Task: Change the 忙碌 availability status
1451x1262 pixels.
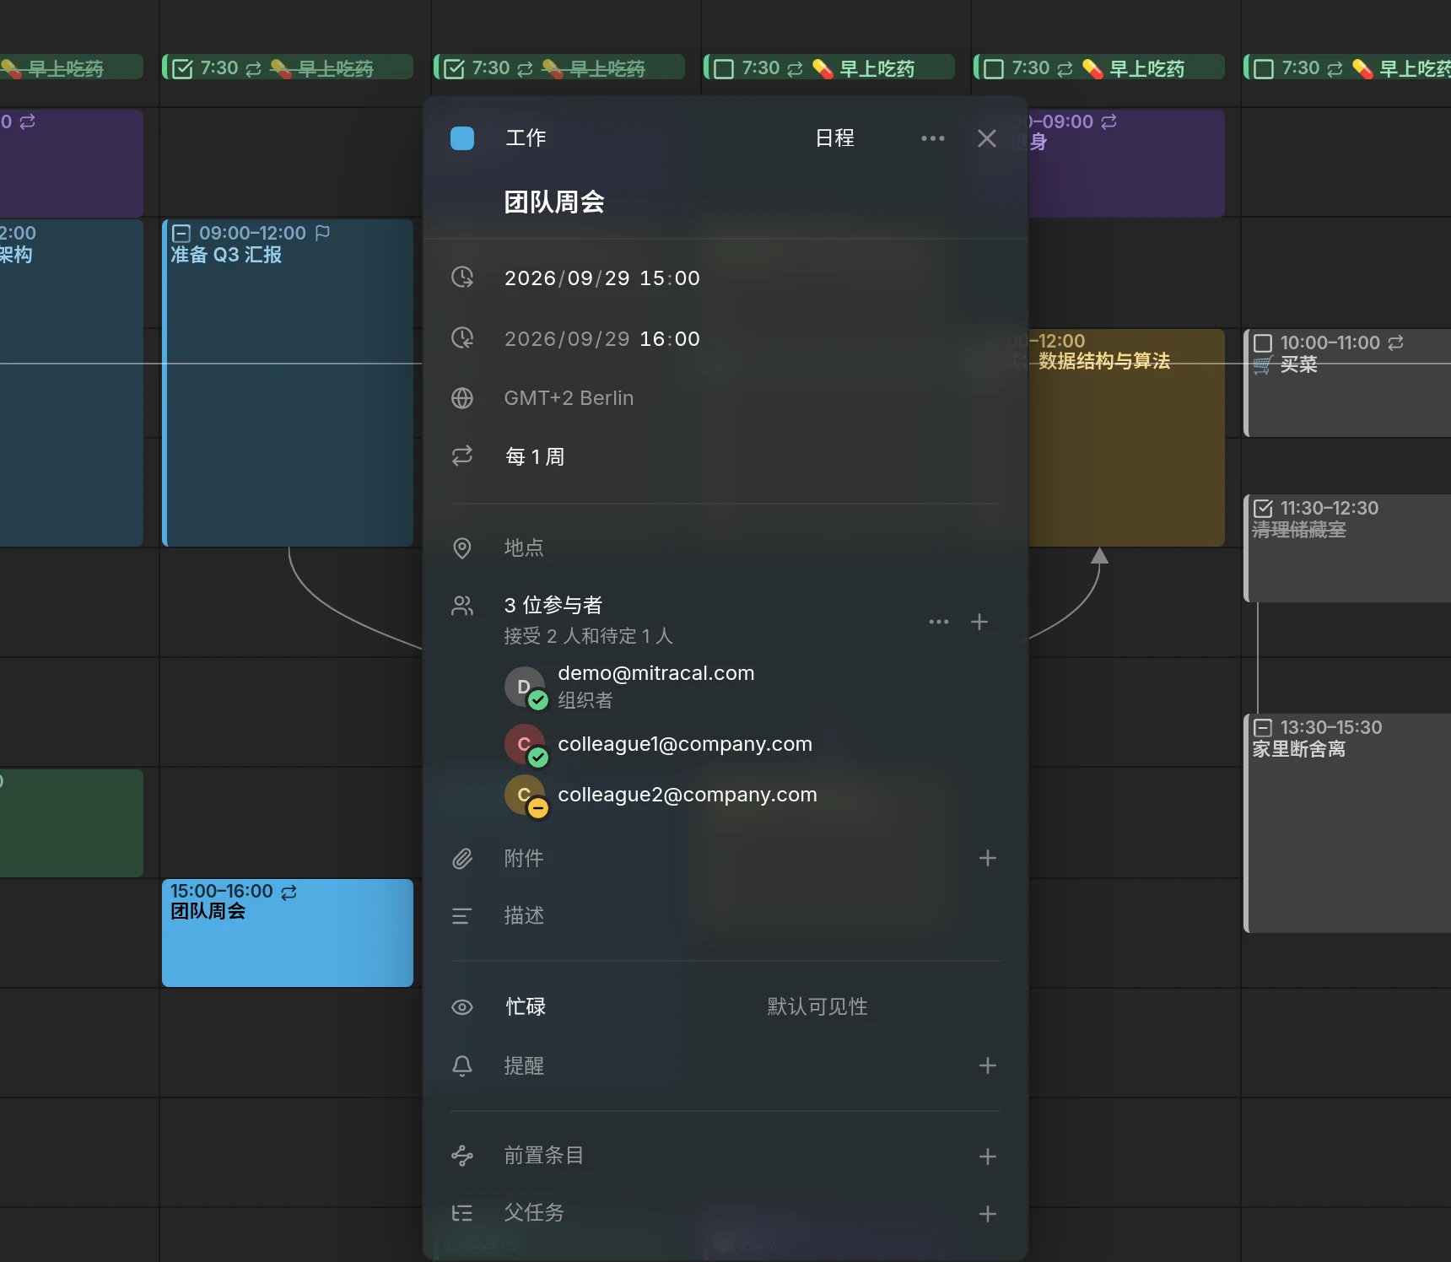Action: click(526, 1006)
